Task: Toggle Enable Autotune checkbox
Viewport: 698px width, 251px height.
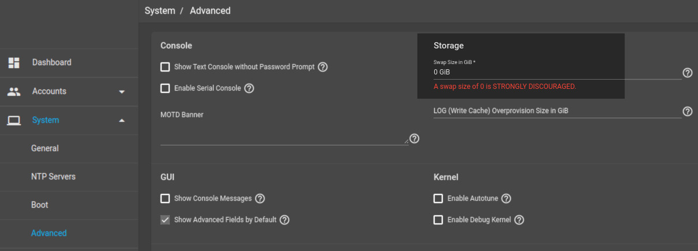Action: (x=438, y=198)
